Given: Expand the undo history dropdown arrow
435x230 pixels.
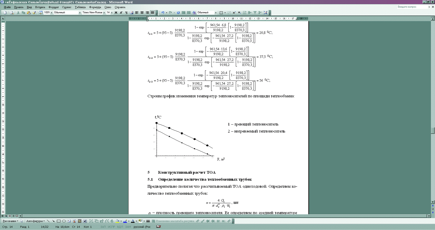Looking at the screenshot, I should pos(166,13).
